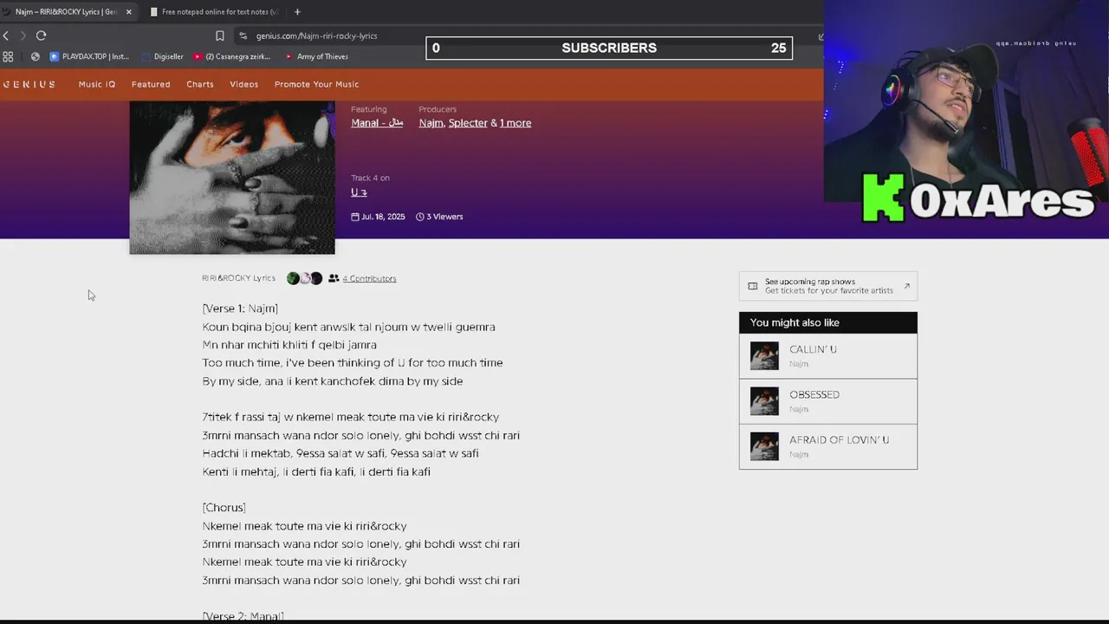Click the ticket icon in rap shows banner
This screenshot has width=1109, height=624.
point(753,286)
